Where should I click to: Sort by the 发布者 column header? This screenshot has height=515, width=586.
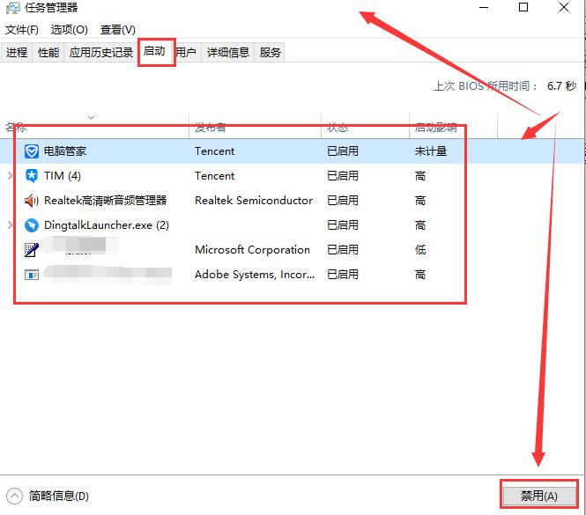coord(210,129)
